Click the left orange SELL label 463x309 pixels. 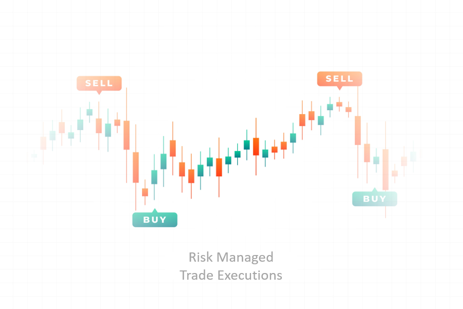[99, 83]
